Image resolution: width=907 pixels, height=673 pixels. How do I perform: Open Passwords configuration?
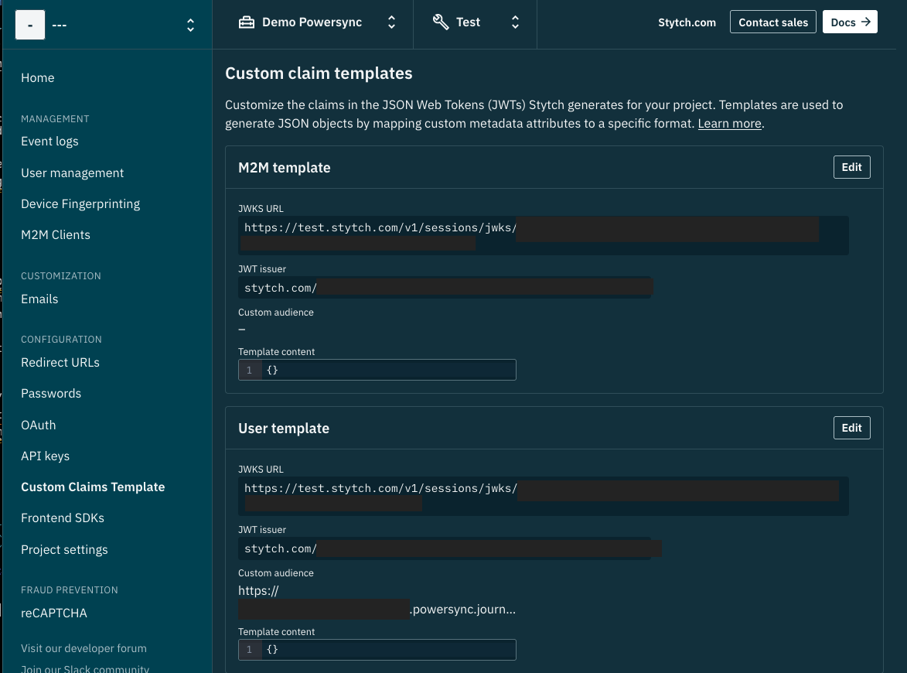(x=51, y=394)
